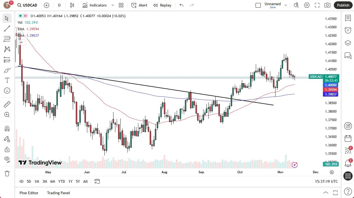Hide all drawings on the chart
This screenshot has width=354, height=198.
(x=7, y=159)
